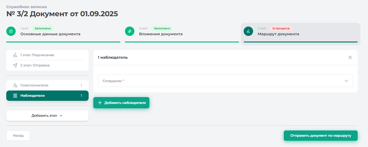Expand the Сотрудник field chevron arrow
Image resolution: width=368 pixels, height=147 pixels.
[x=346, y=81]
